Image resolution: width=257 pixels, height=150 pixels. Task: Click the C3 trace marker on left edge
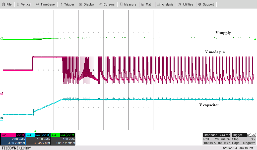click(x=2, y=118)
